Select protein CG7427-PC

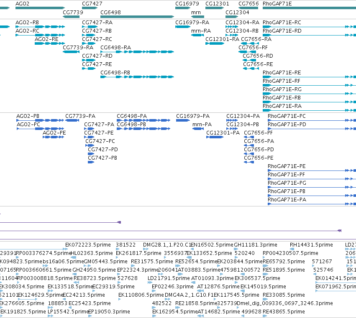click(100, 141)
